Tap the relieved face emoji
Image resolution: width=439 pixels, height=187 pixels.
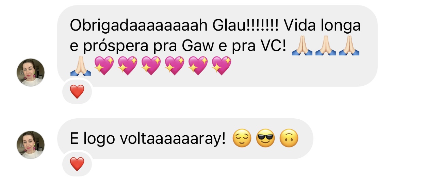242,139
